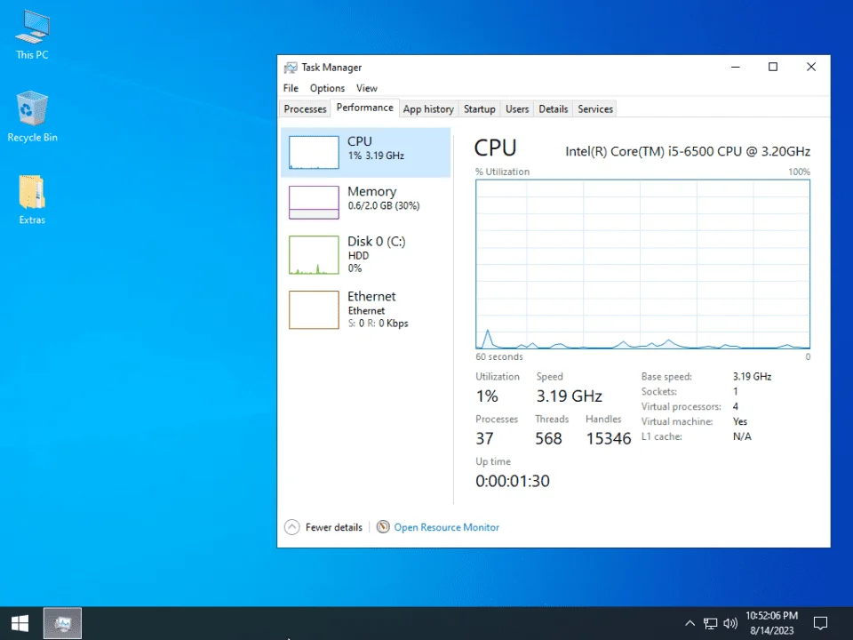Click the network tray icon

tap(710, 623)
